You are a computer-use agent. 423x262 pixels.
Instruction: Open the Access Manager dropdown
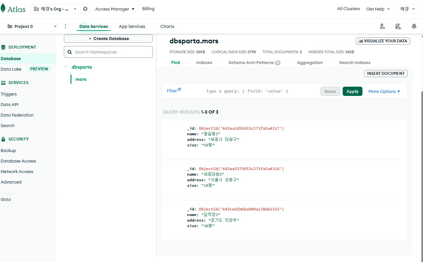[115, 9]
